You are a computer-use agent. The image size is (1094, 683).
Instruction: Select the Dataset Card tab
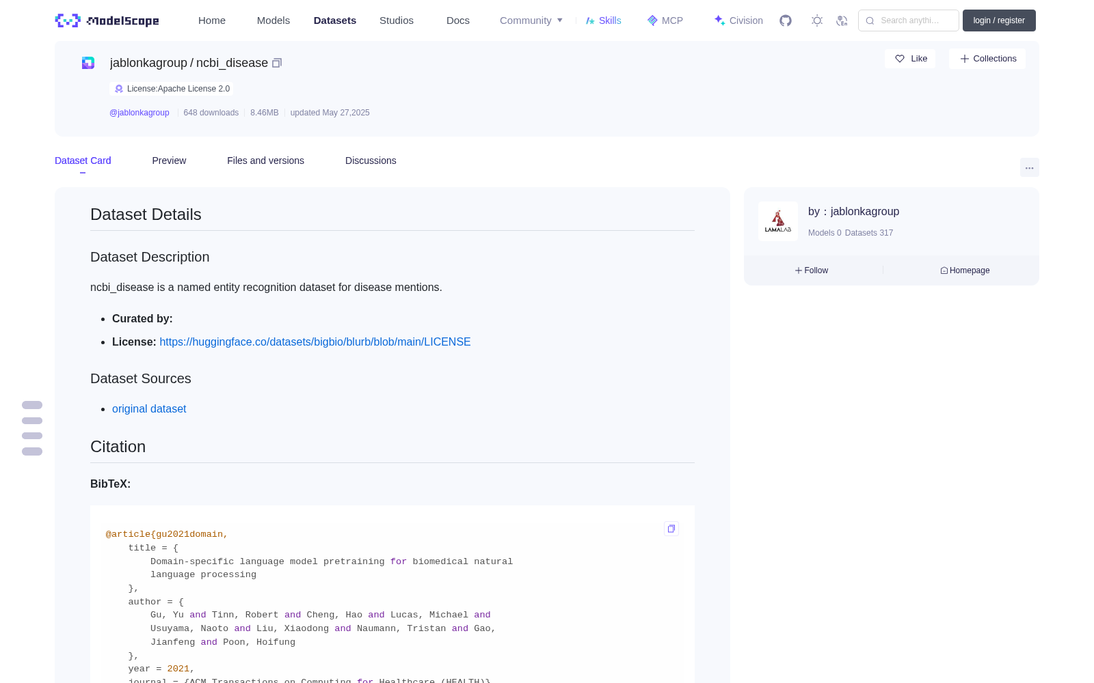[83, 161]
